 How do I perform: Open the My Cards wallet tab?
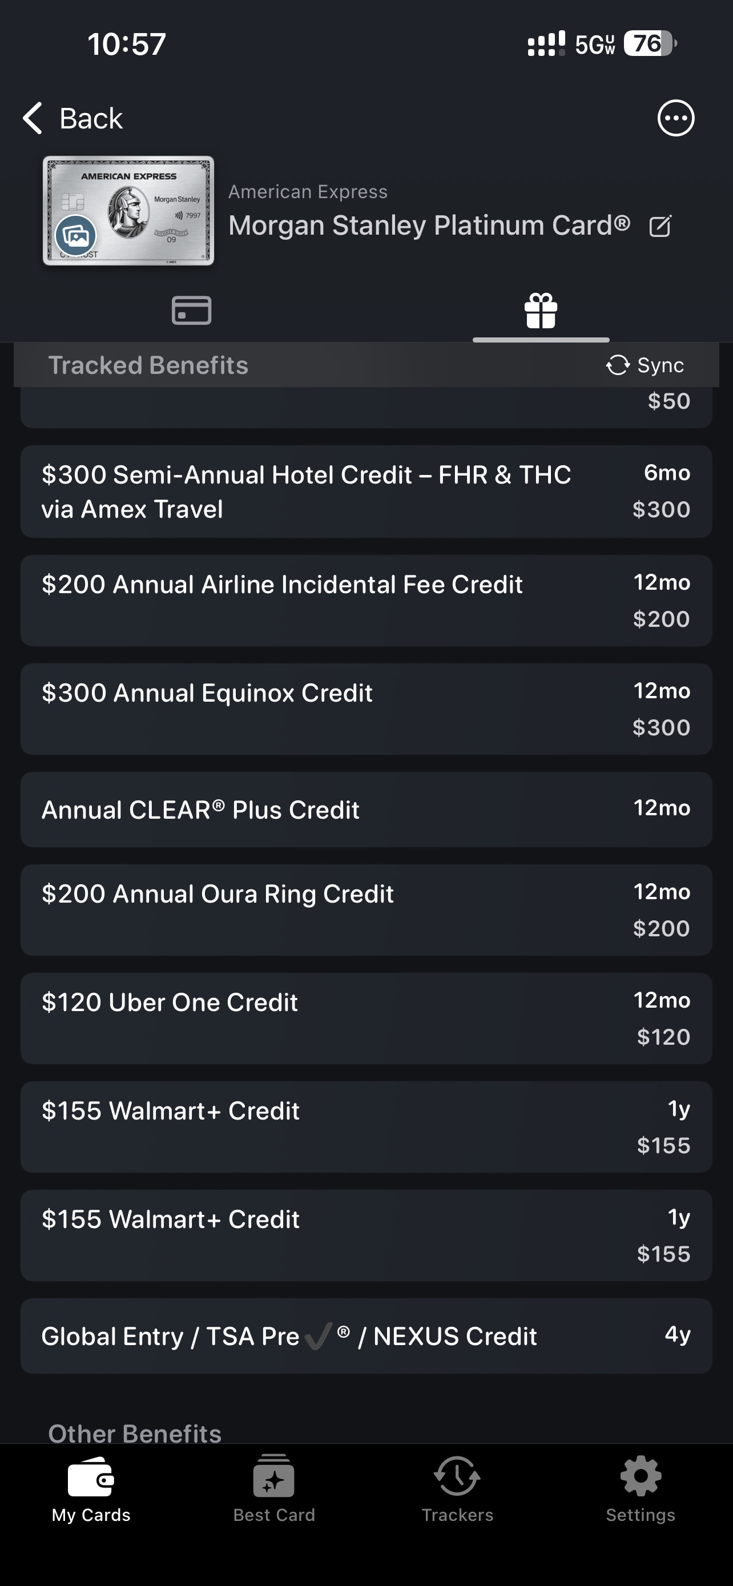pos(91,1487)
